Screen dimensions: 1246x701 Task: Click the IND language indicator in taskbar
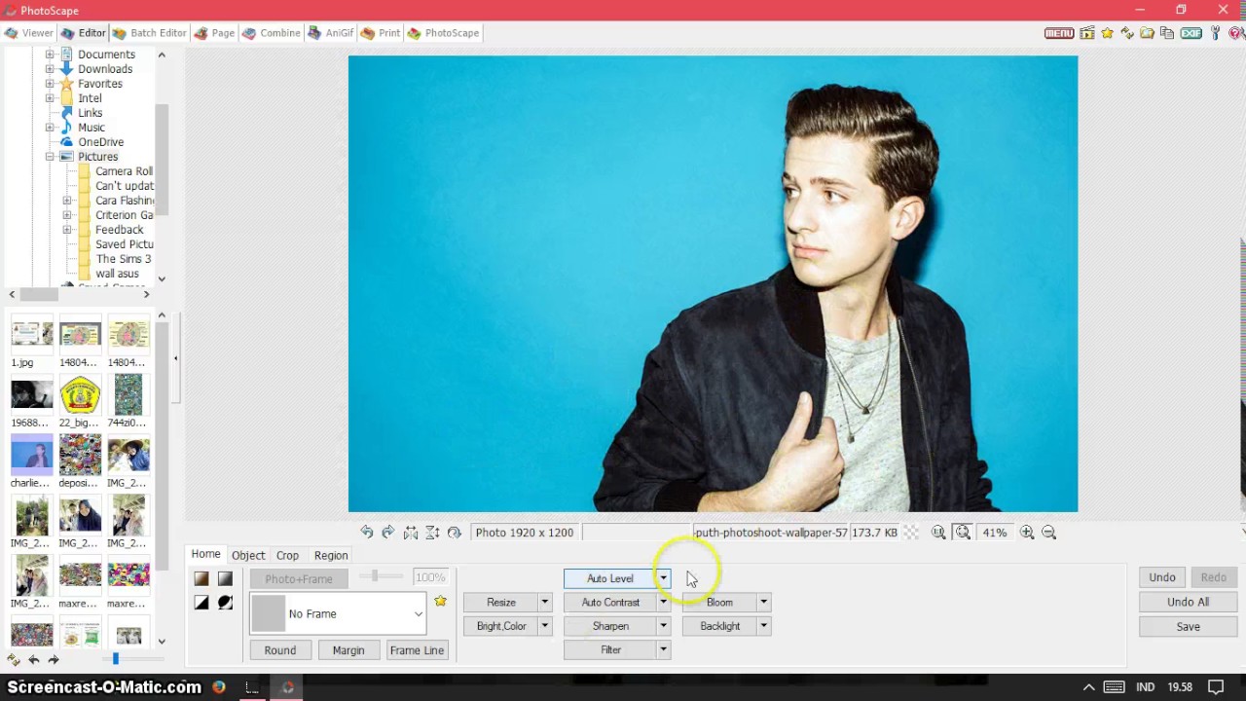coord(1145,687)
